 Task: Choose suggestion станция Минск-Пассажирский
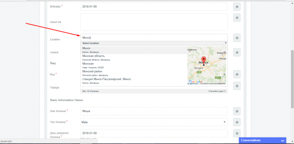(134, 81)
